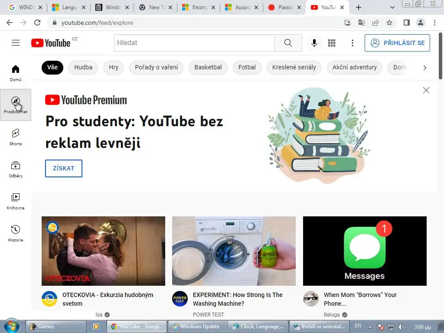Open the YouTube apps grid icon
Screen dimensions: 444x333
coord(332,43)
